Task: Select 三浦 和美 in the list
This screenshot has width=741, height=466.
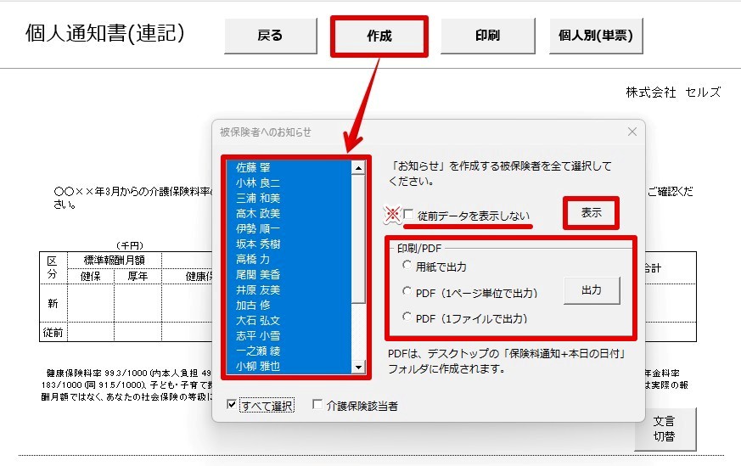Action: point(289,198)
